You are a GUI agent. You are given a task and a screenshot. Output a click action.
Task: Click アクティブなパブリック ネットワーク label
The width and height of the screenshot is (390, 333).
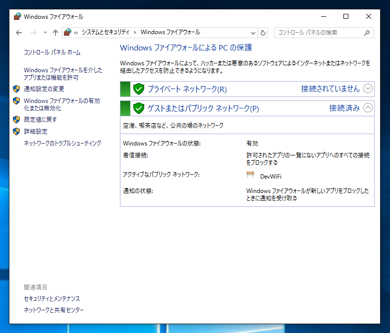click(x=162, y=175)
